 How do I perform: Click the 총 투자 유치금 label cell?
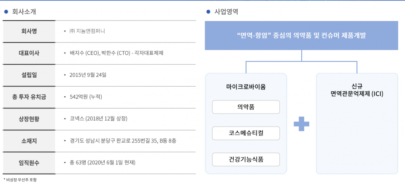29,97
